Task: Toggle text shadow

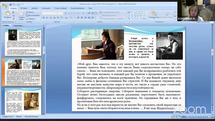Action: [58, 18]
